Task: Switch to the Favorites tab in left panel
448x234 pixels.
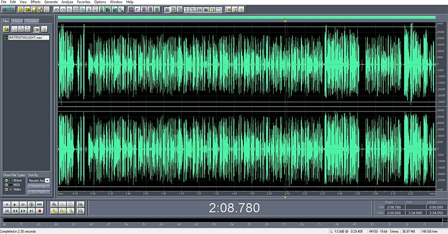Action: tap(32, 21)
